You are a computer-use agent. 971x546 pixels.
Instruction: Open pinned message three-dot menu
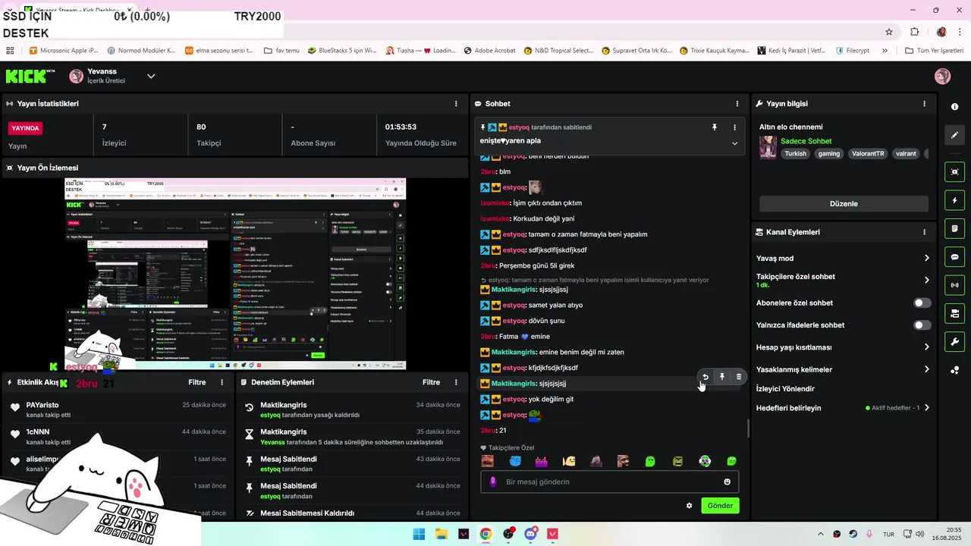tap(734, 127)
